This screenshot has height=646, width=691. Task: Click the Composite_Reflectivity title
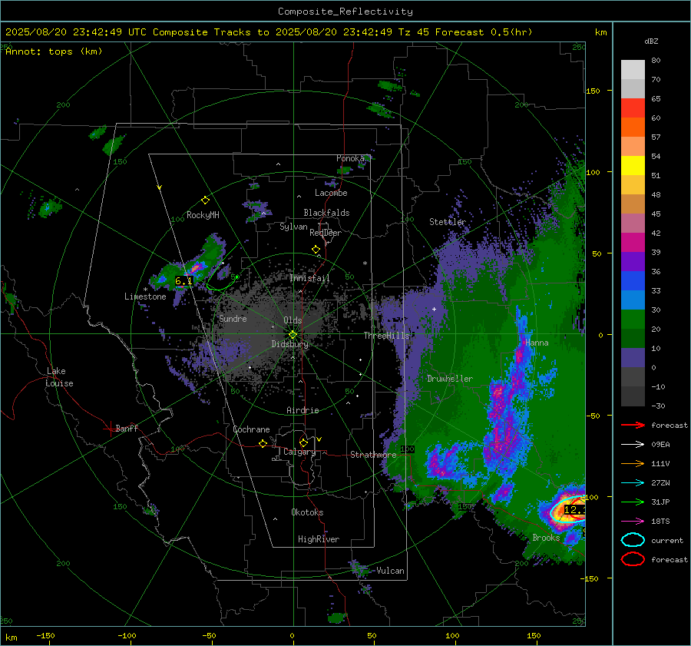345,12
